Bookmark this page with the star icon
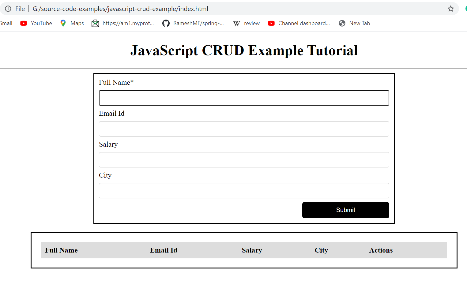The image size is (467, 285). 450,9
